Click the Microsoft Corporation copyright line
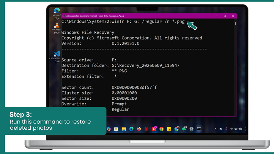Image resolution: width=274 pixels, height=154 pixels. 132,38
